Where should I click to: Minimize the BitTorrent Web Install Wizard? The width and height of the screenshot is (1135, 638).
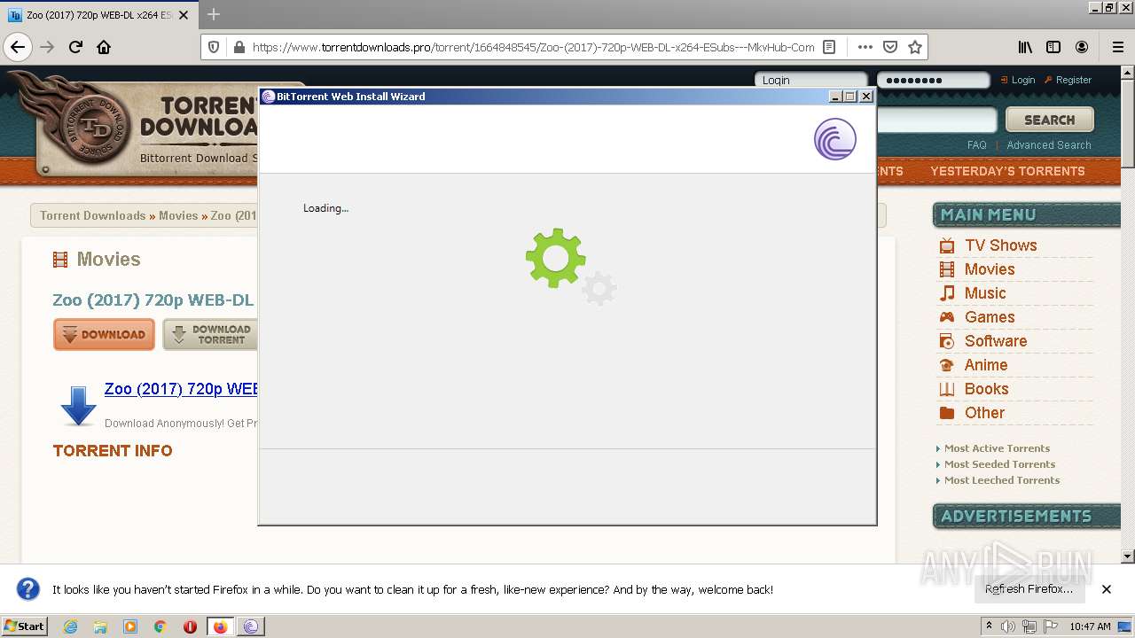point(835,97)
